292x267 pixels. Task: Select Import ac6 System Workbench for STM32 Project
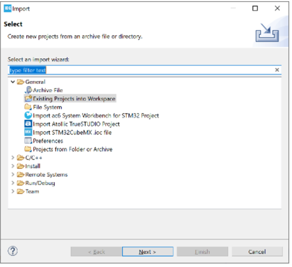[x=96, y=116]
